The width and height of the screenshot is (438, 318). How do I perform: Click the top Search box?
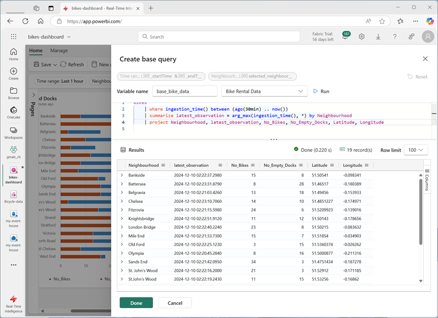(219, 37)
